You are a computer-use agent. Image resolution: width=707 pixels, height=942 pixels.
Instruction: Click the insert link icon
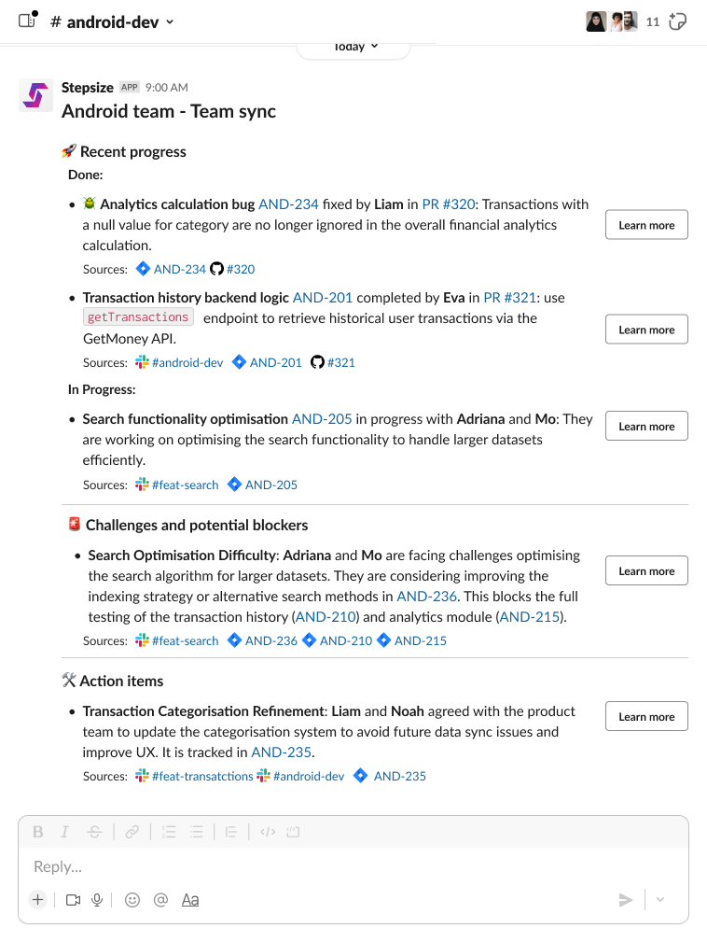(132, 832)
